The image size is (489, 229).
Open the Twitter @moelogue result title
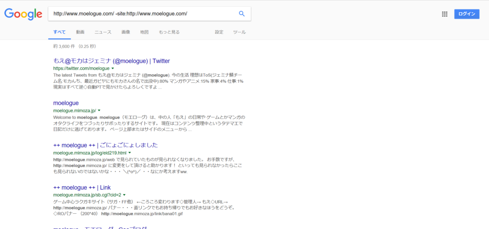click(112, 61)
